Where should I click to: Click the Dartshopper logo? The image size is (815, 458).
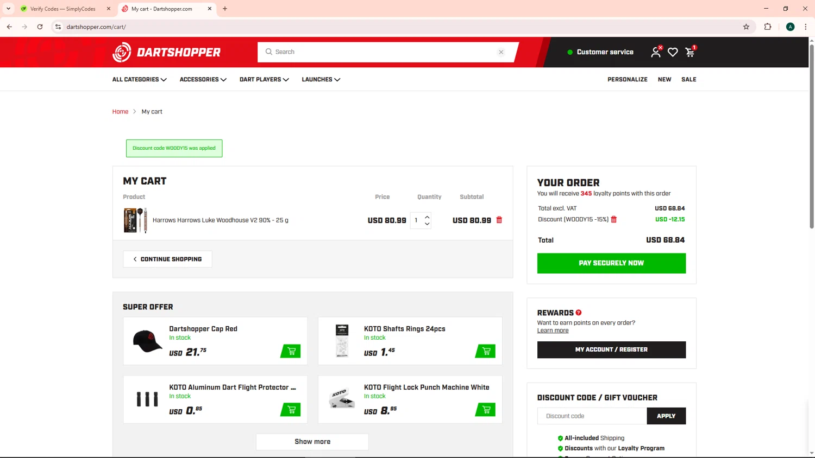pyautogui.click(x=166, y=52)
